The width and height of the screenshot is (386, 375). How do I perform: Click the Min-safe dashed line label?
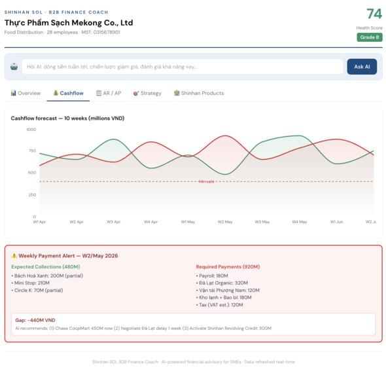206,182
